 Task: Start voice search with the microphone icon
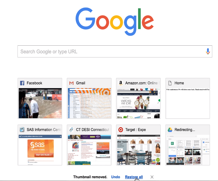(208, 51)
